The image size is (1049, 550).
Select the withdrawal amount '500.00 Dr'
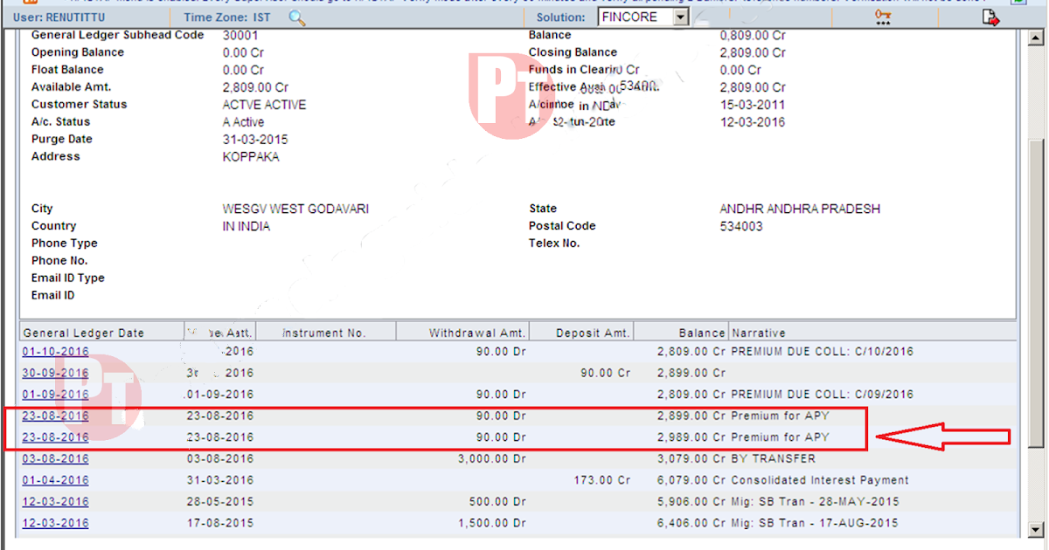click(x=497, y=501)
